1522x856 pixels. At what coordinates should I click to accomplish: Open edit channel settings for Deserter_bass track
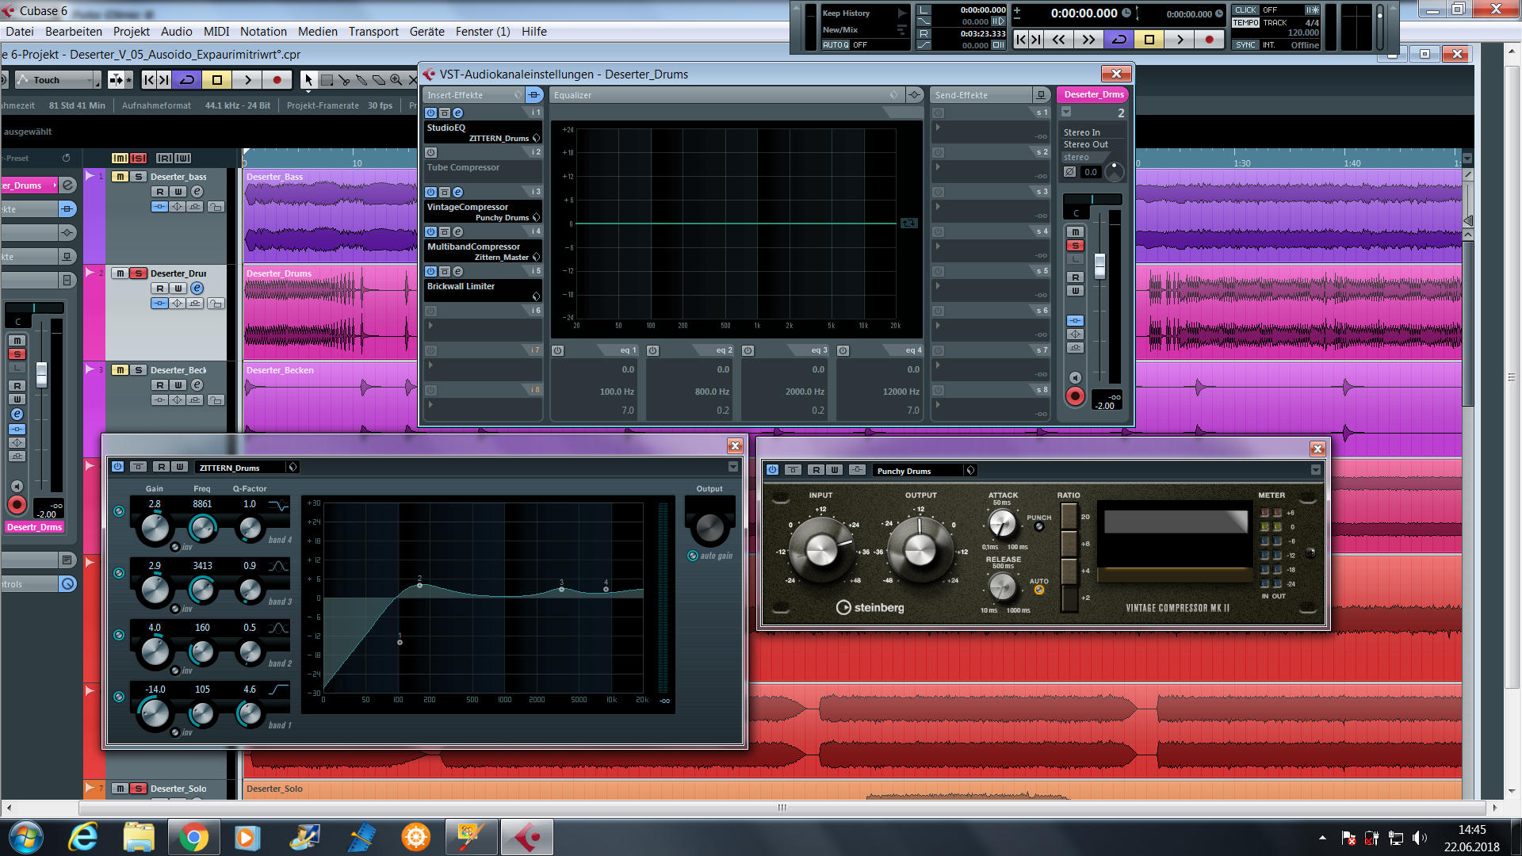[197, 191]
